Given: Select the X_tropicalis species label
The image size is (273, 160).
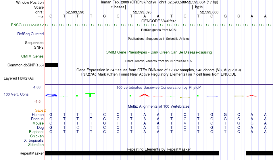Looking at the screenshot, I should pyautogui.click(x=34, y=141).
